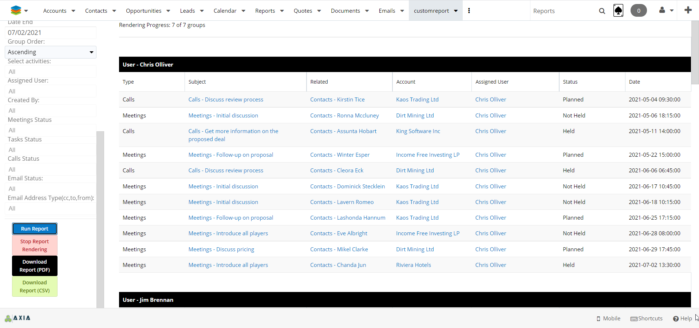Click the stacked-layers logo icon
Screen dimensions: 699x328
16,11
